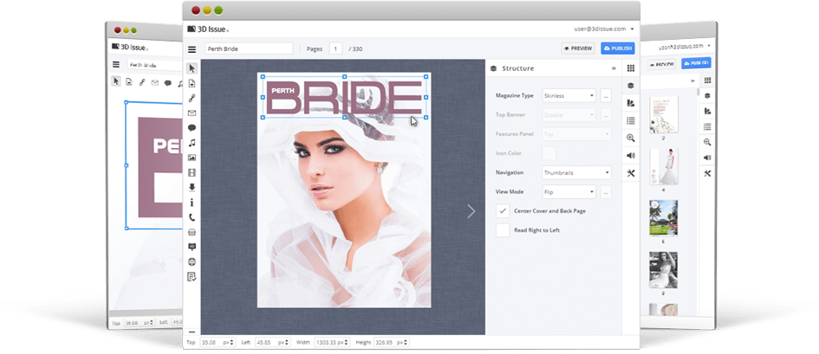Open the design styles icon in front right sidebar
The height and width of the screenshot is (354, 819).
coord(630,103)
